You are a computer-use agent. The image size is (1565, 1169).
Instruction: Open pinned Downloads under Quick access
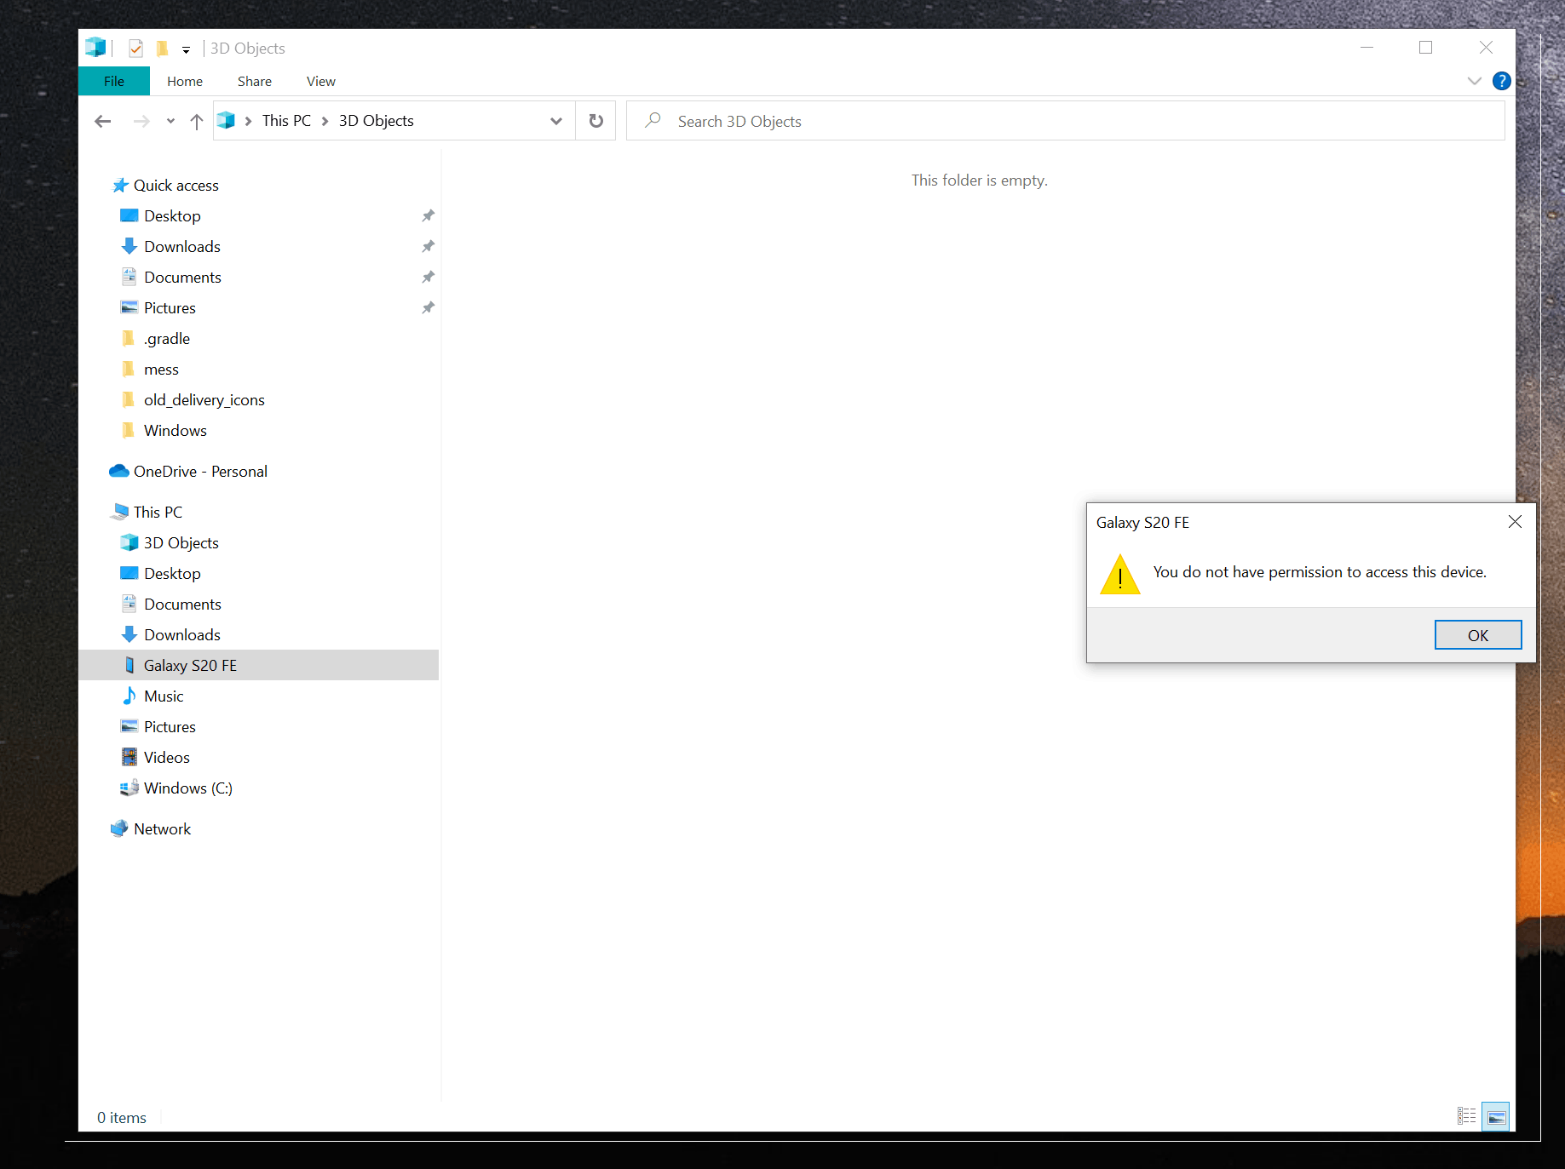(181, 247)
